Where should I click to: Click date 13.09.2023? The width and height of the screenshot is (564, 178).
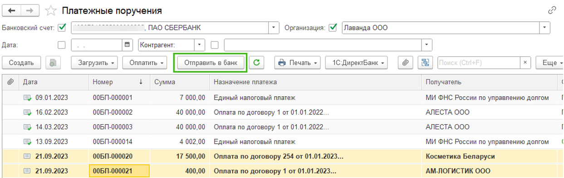tap(52, 141)
